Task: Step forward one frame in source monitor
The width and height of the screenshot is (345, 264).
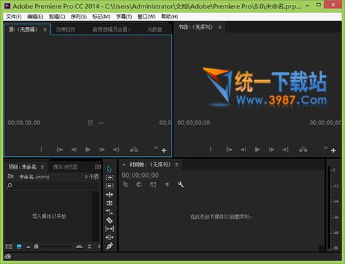Action: click(x=102, y=150)
